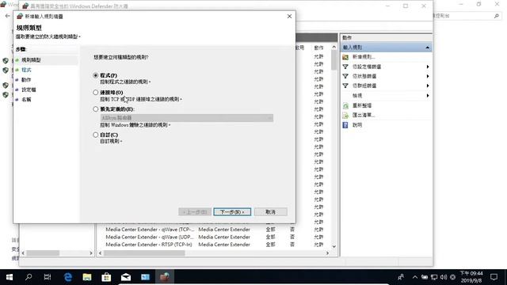Image resolution: width=507 pixels, height=285 pixels.
Task: Click the rule list horizontal scroll-right arrow
Action: click(327, 253)
